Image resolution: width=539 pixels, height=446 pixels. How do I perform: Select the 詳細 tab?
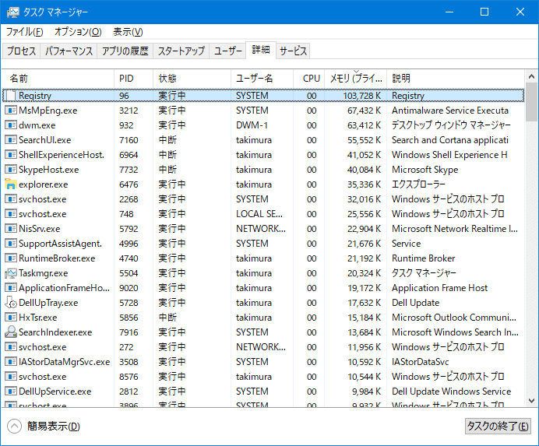coord(261,50)
